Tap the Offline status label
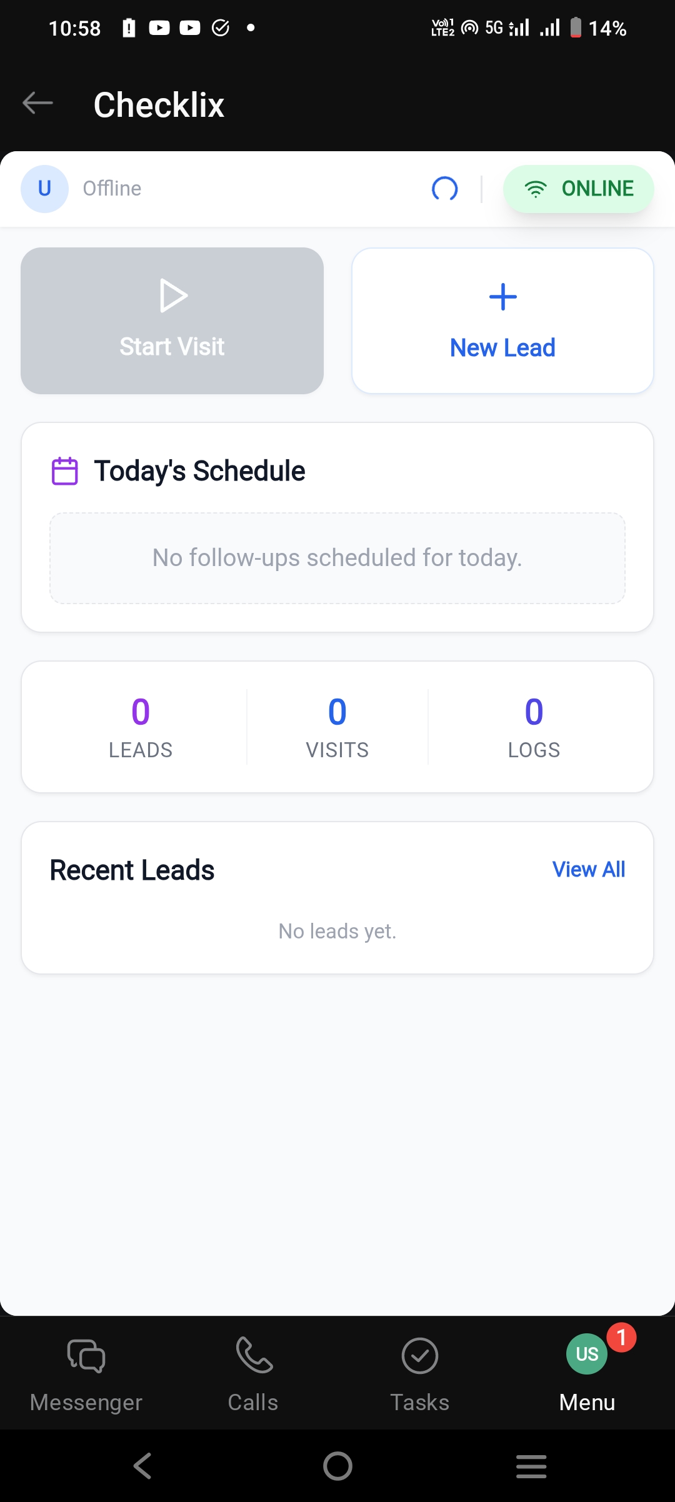The width and height of the screenshot is (675, 1502). [112, 189]
